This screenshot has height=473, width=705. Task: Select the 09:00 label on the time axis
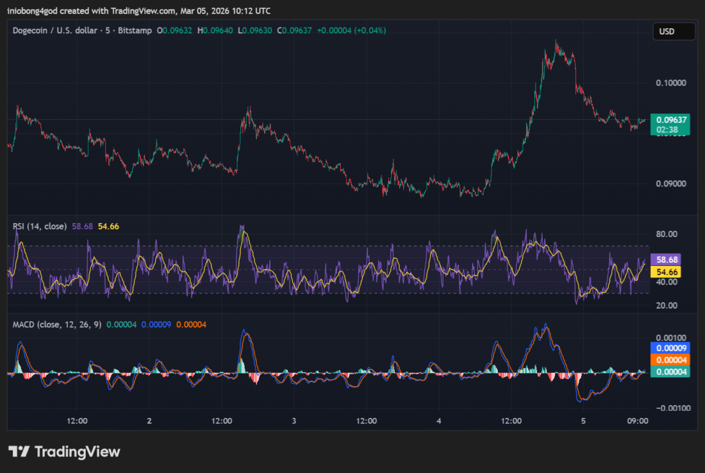638,421
